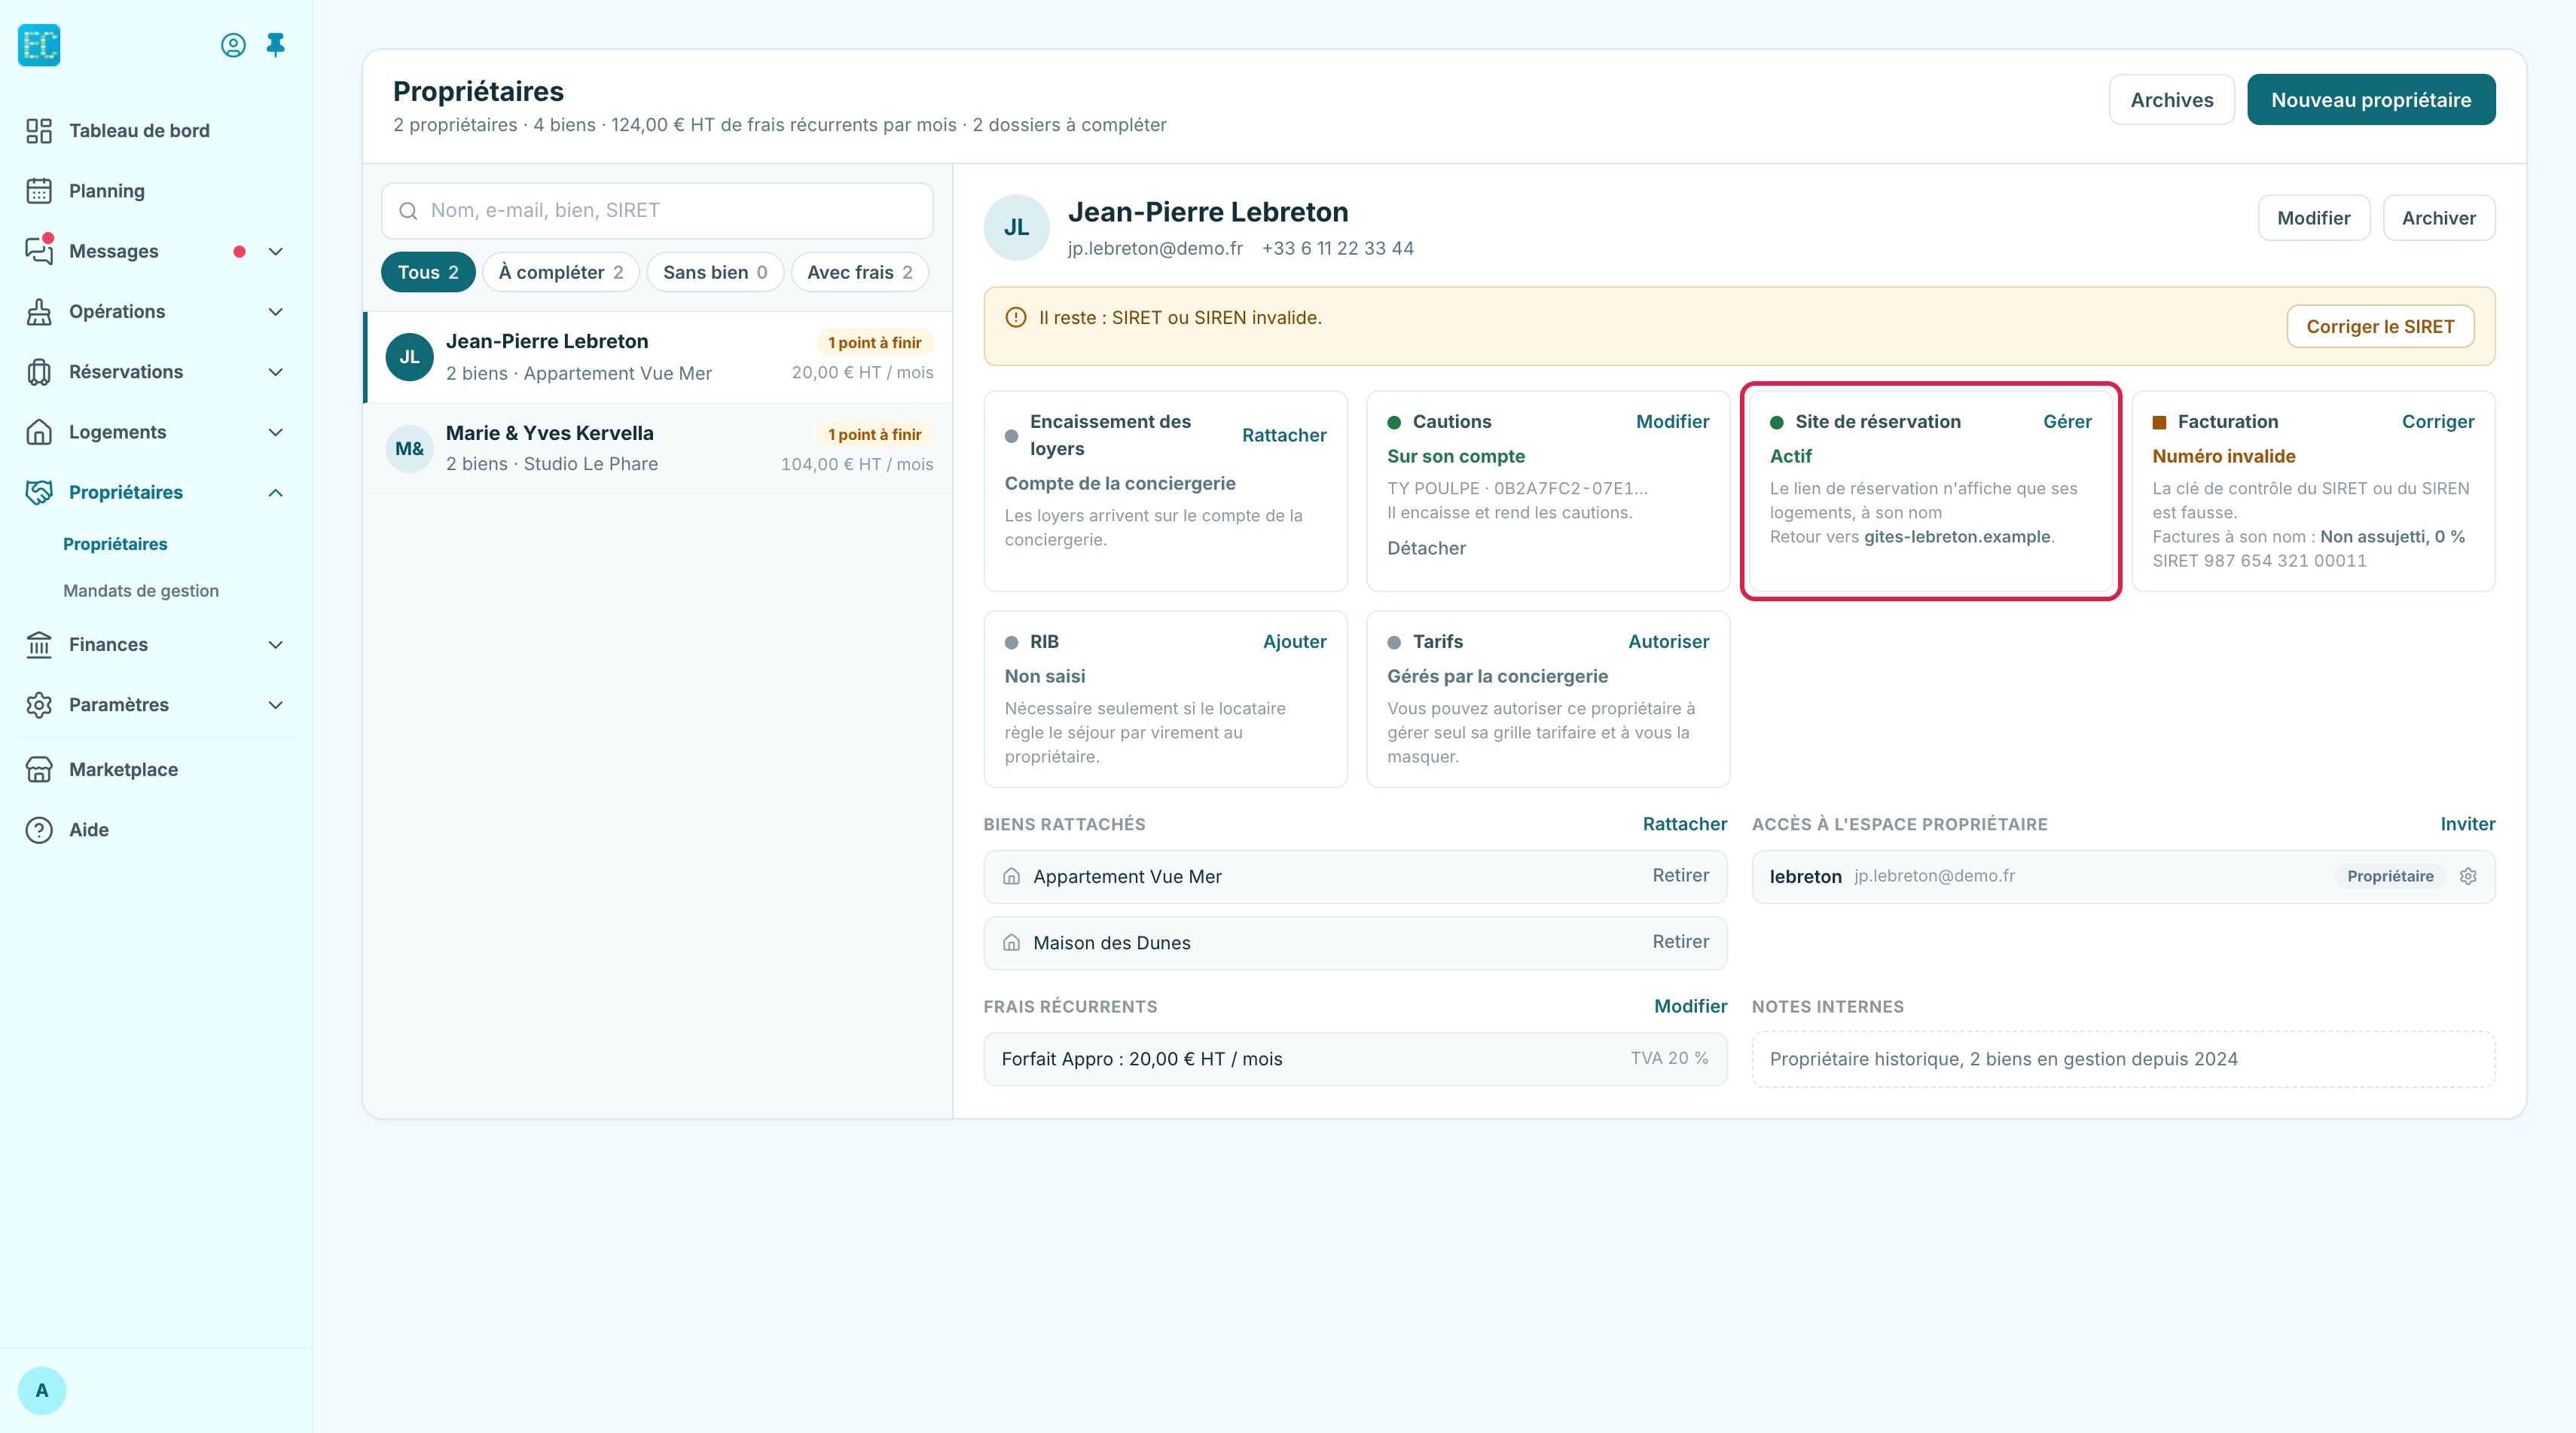Expand the Finances menu
Image resolution: width=2576 pixels, height=1433 pixels.
[x=276, y=645]
